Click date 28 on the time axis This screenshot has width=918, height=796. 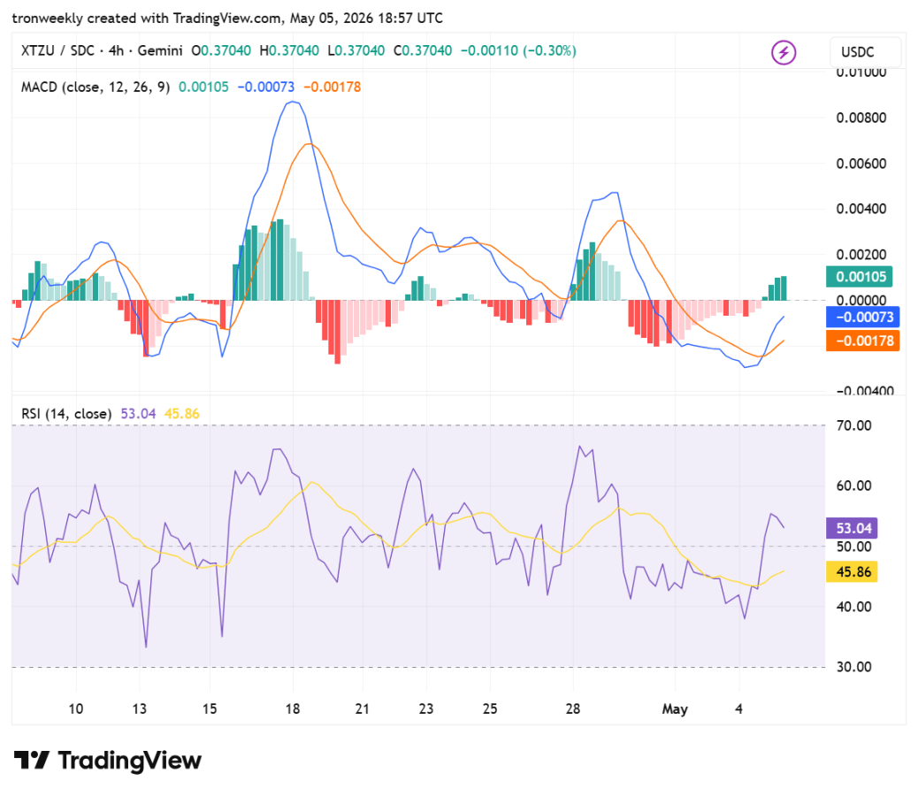point(573,708)
